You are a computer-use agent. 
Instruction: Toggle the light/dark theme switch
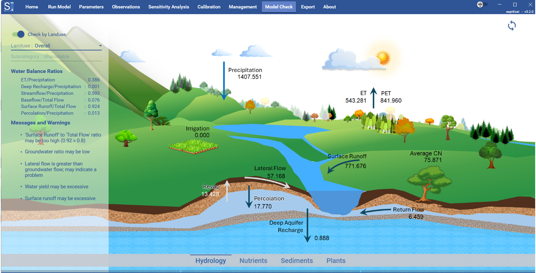click(482, 5)
